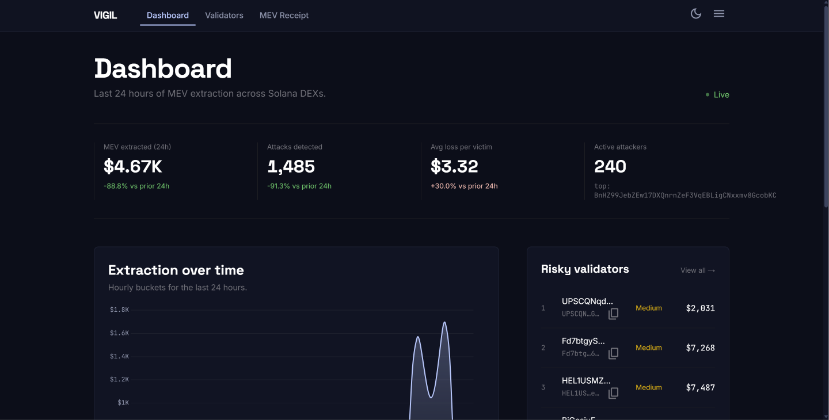Click the Avg loss per victim stat

coord(454,166)
